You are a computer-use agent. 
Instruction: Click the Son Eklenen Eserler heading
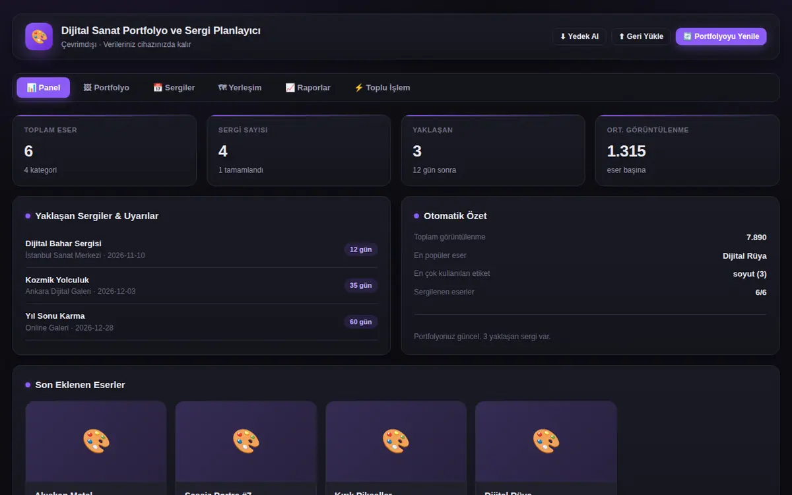tap(80, 385)
